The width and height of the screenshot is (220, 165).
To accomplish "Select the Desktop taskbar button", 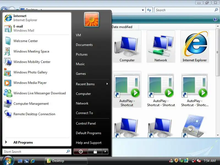I will tap(66, 161).
